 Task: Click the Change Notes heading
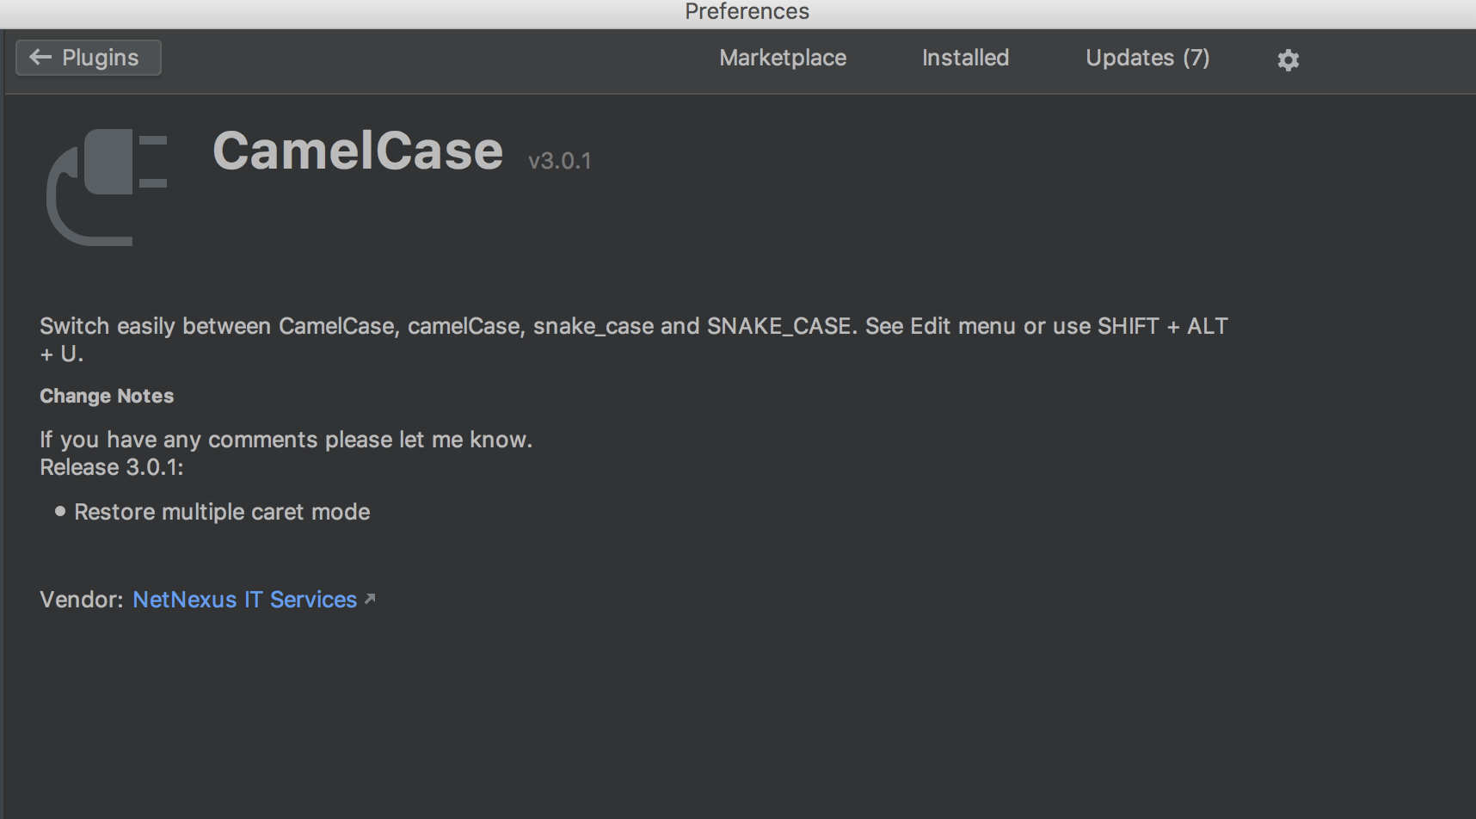pos(106,396)
